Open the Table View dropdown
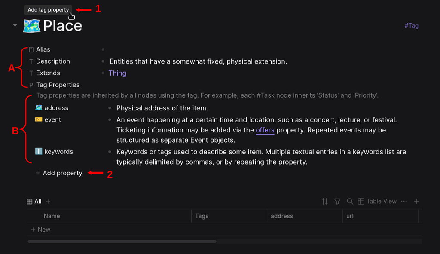 [x=377, y=202]
